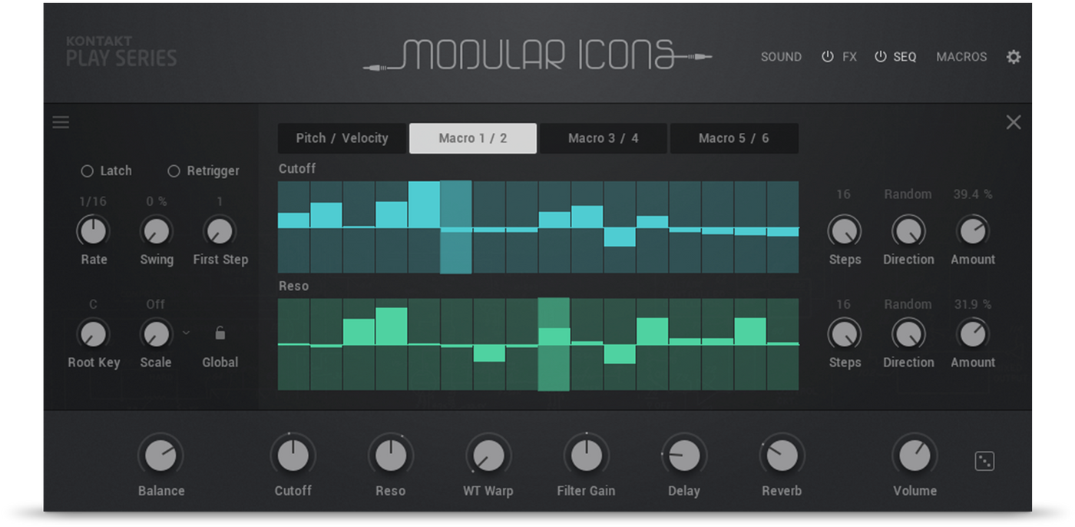Click the Volume knob
Image resolution: width=1075 pixels, height=527 pixels.
(914, 456)
